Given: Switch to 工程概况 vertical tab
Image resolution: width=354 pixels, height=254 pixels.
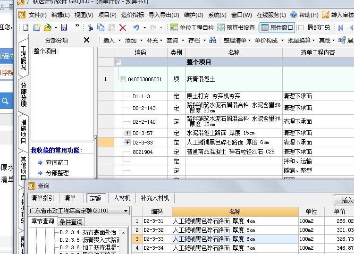Looking at the screenshot, I should pos(24,58).
